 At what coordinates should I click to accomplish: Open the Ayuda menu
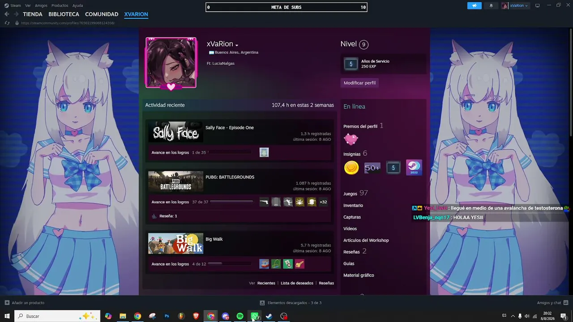pos(77,6)
